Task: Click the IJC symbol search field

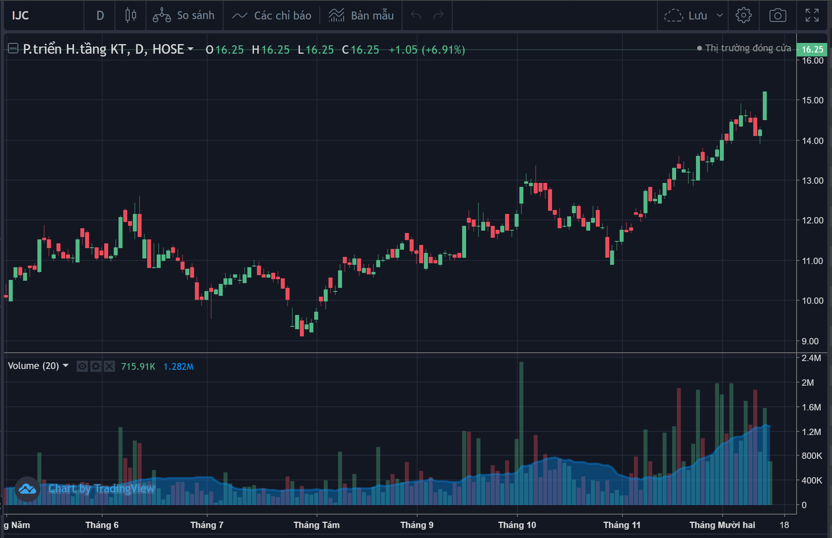Action: click(44, 16)
